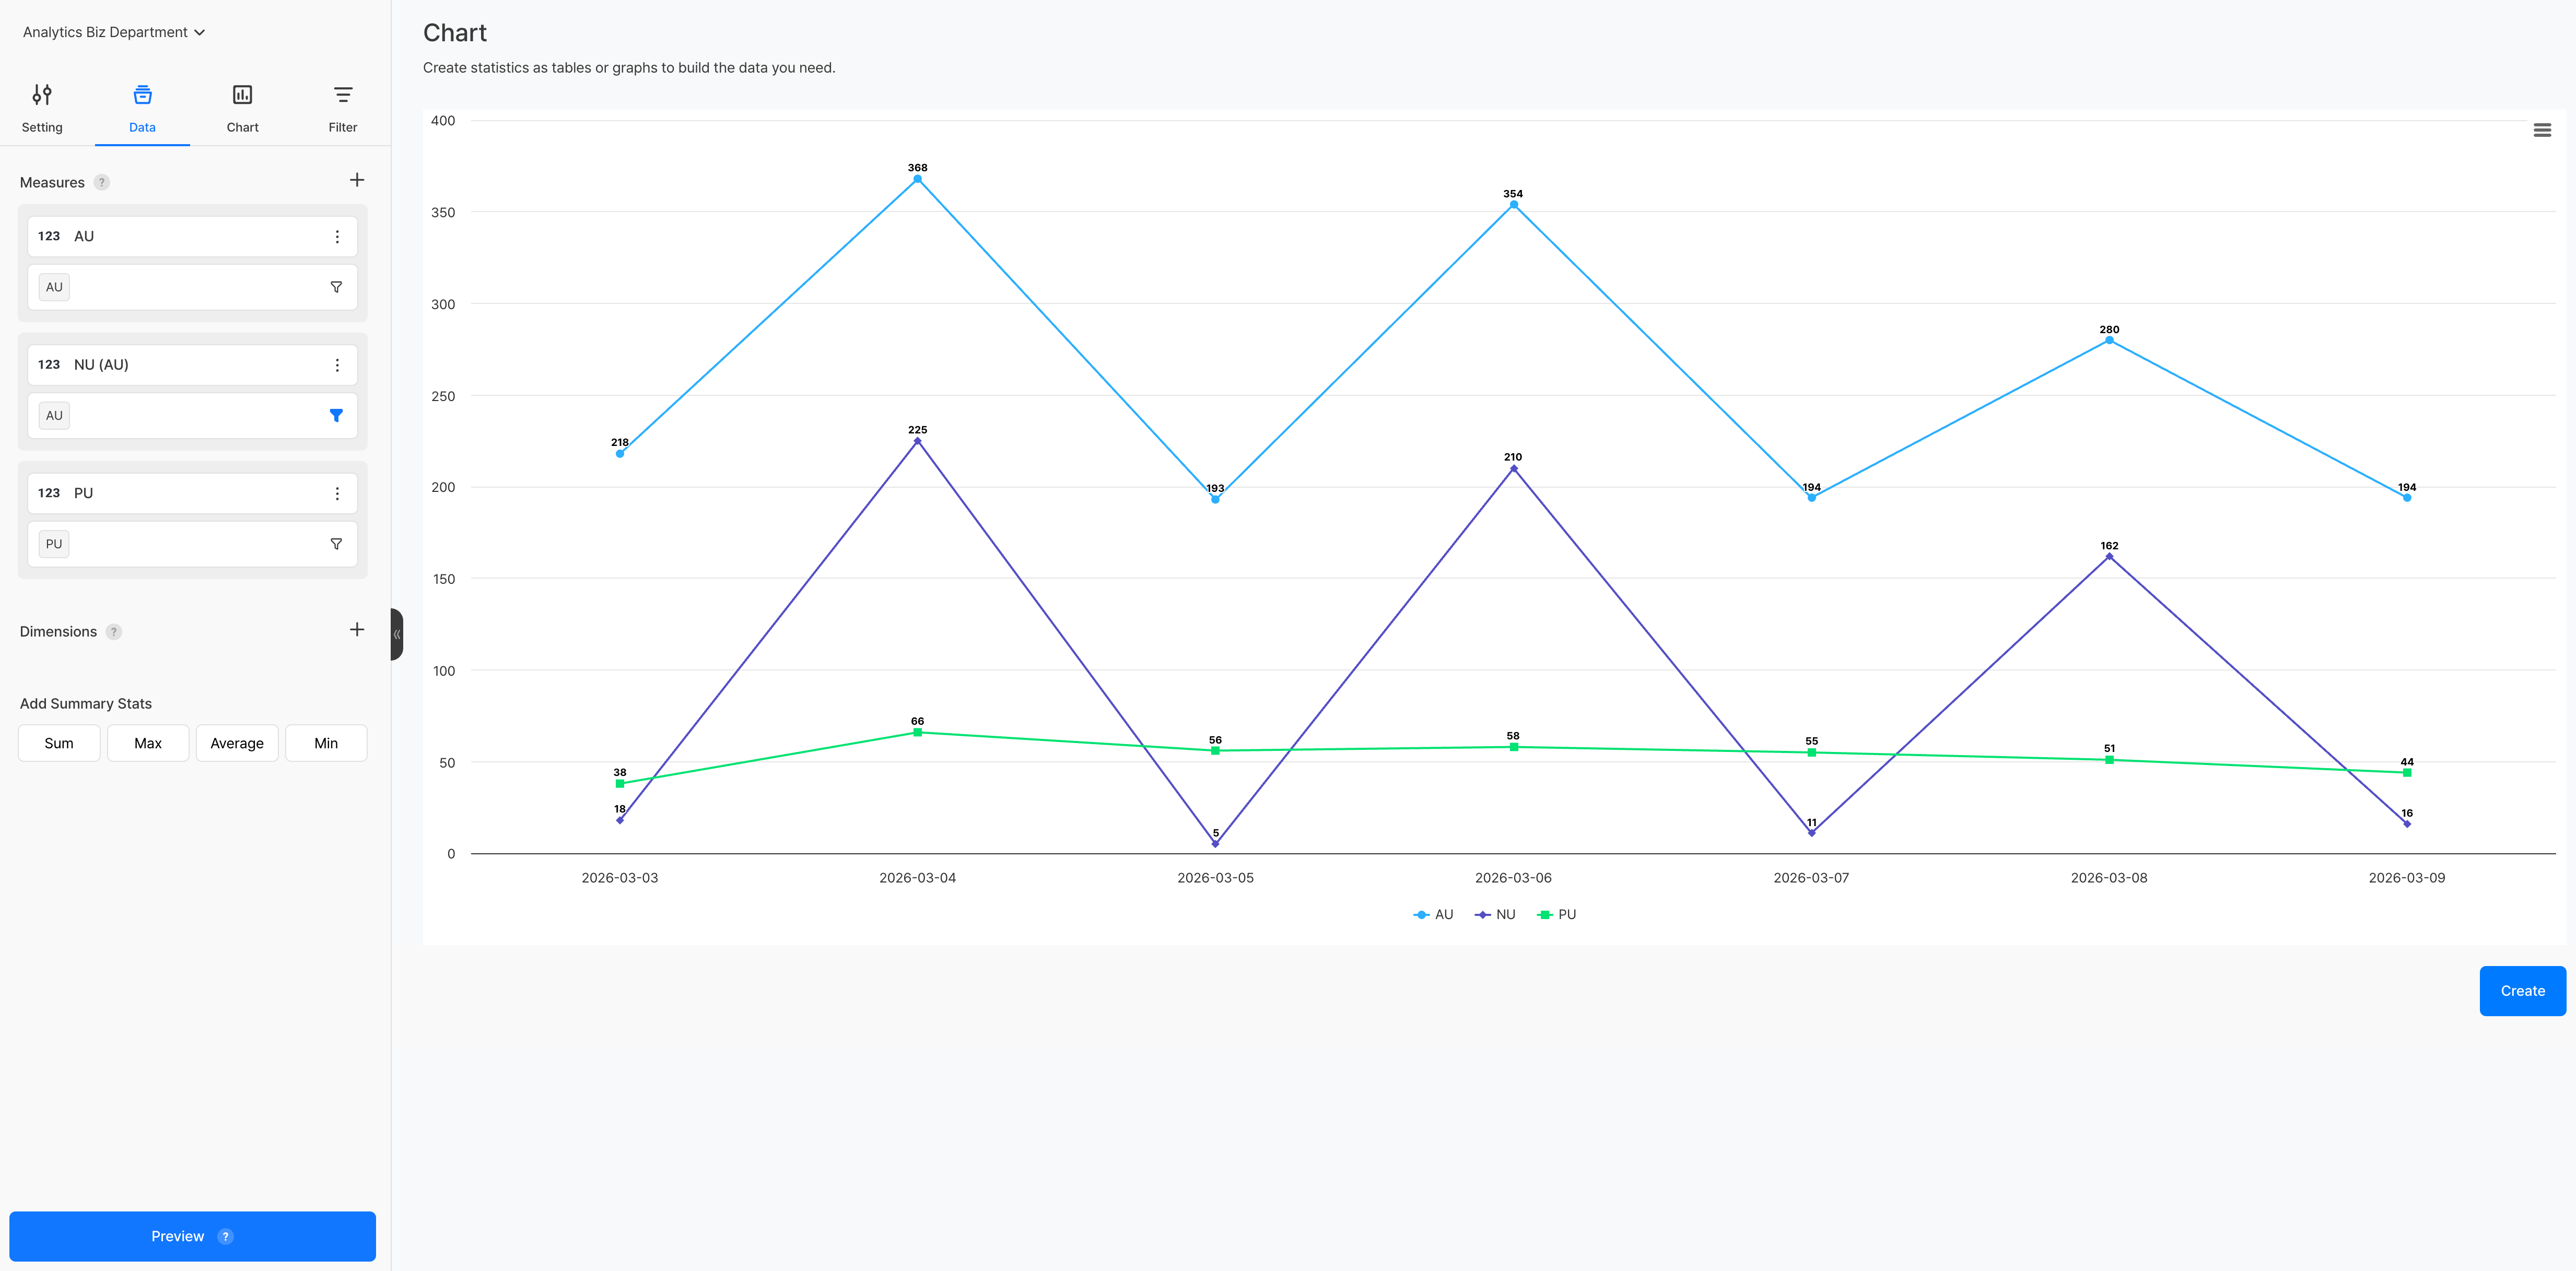Click the plus icon to add a measure
The height and width of the screenshot is (1271, 2576).
click(x=357, y=180)
